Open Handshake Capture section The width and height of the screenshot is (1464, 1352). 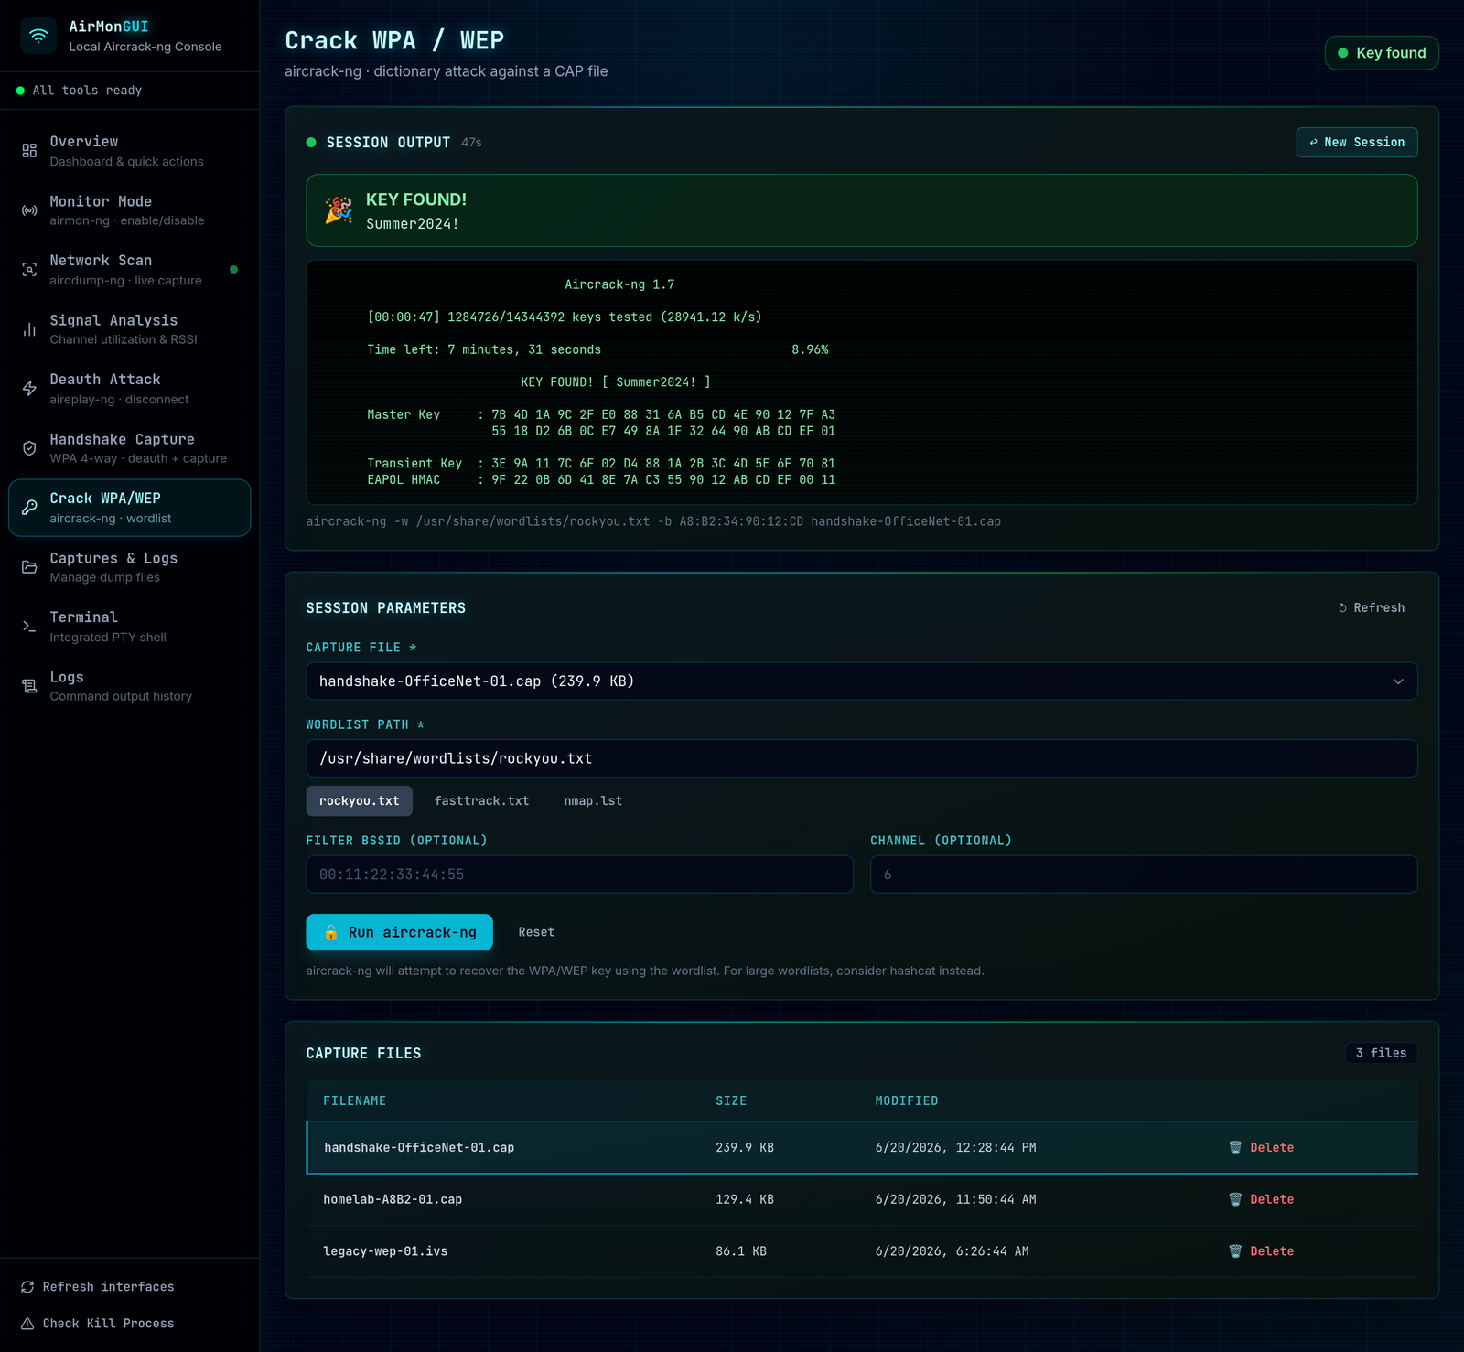point(129,448)
